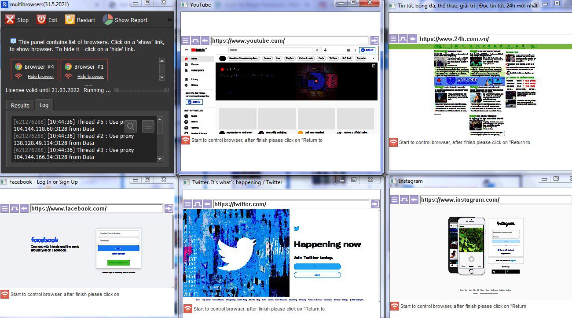572x318 pixels.
Task: Click the Chrome icon of Browser #1
Action: (x=68, y=67)
